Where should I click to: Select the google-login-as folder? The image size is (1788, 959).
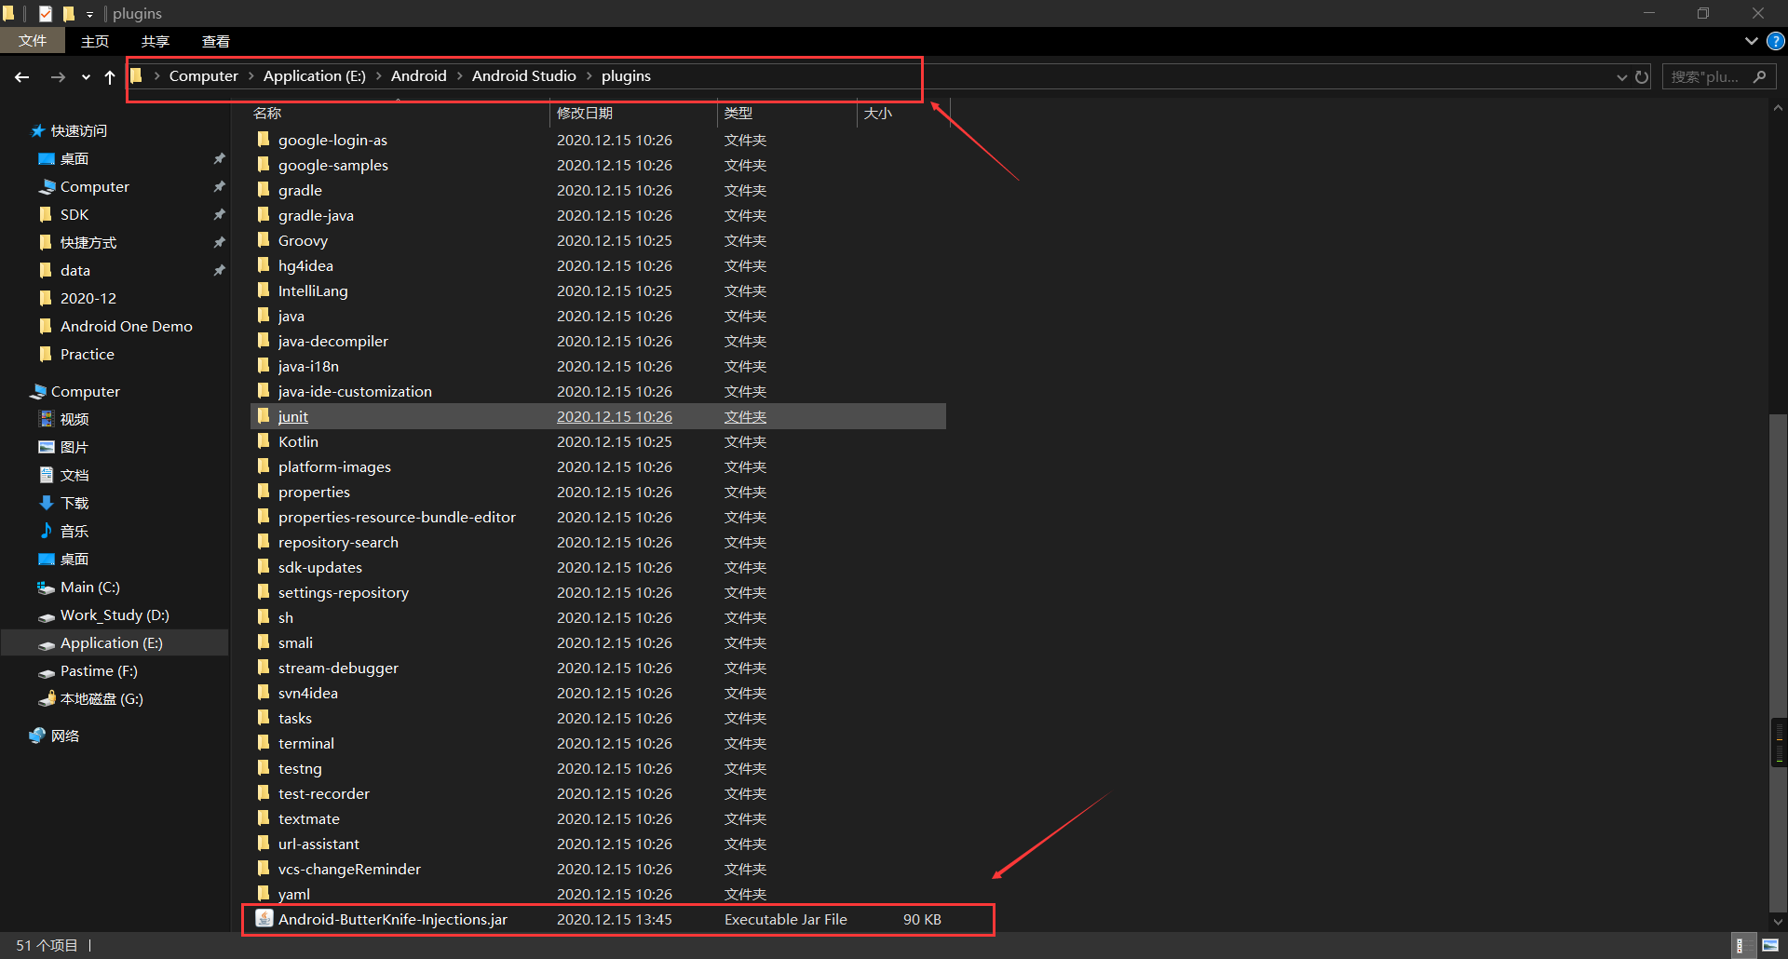pos(332,141)
